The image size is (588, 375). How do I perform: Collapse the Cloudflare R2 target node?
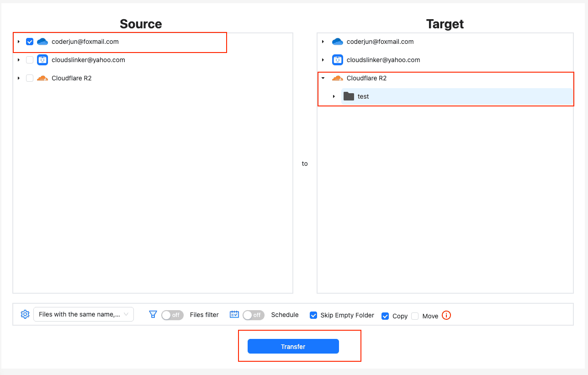coord(323,78)
